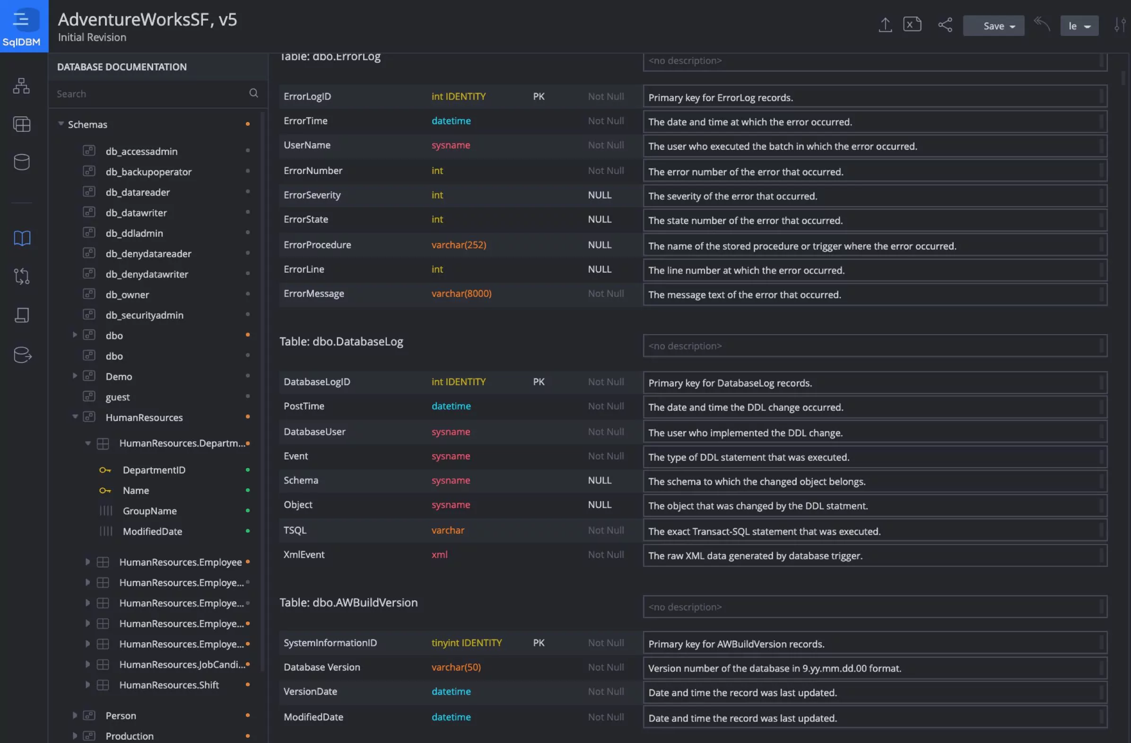Collapse the Schemas tree node

click(61, 124)
